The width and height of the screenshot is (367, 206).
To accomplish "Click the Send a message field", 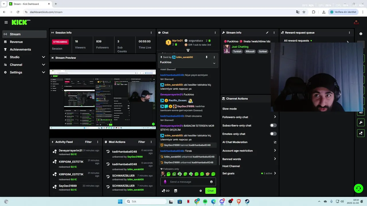I will [x=188, y=182].
